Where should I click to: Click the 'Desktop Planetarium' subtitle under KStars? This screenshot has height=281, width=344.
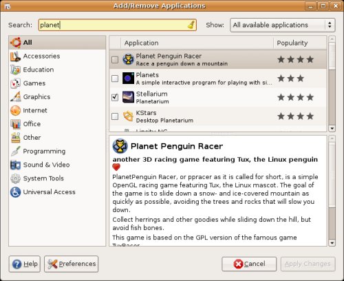[164, 121]
